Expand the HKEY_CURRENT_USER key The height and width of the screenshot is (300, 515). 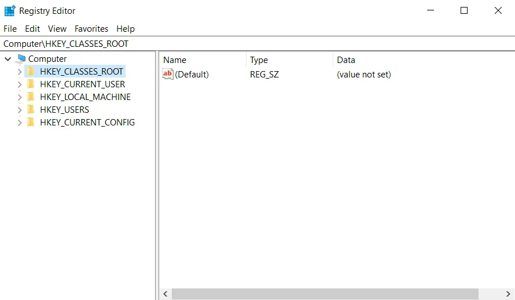20,84
